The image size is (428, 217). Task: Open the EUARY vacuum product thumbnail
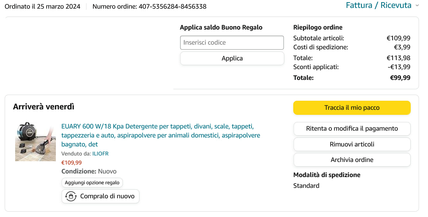35,141
